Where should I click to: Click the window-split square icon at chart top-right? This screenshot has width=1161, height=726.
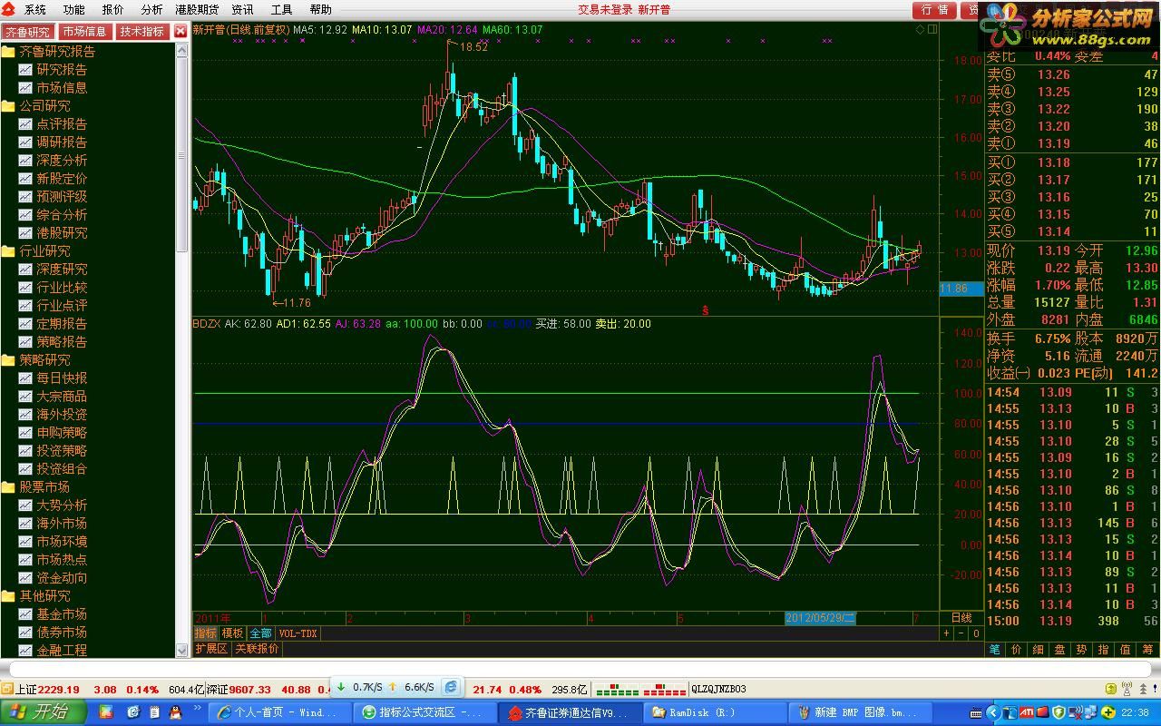pos(932,29)
